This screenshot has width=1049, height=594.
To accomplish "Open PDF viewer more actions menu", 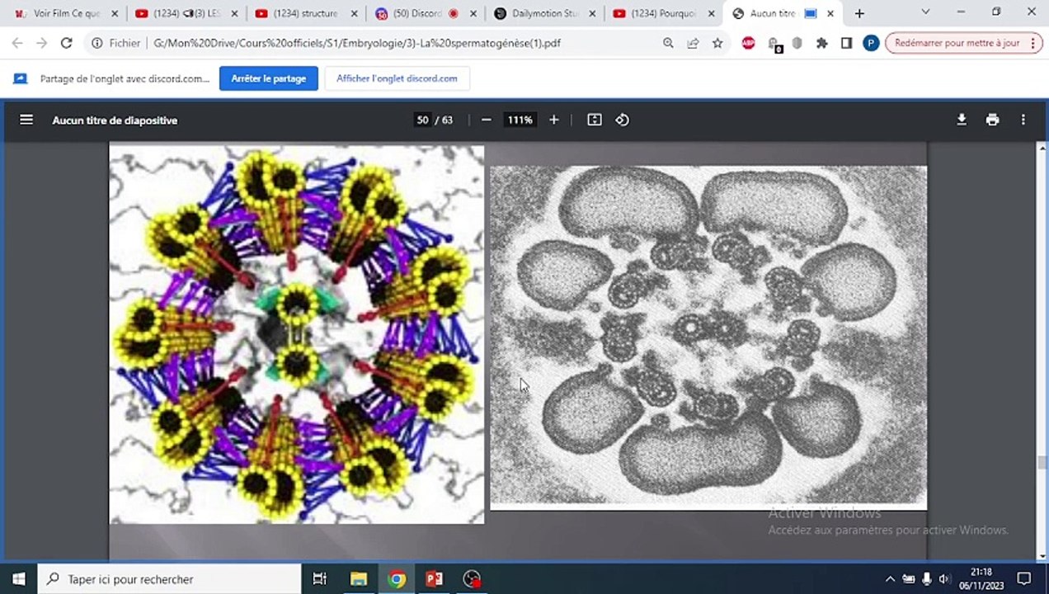I will point(1023,120).
